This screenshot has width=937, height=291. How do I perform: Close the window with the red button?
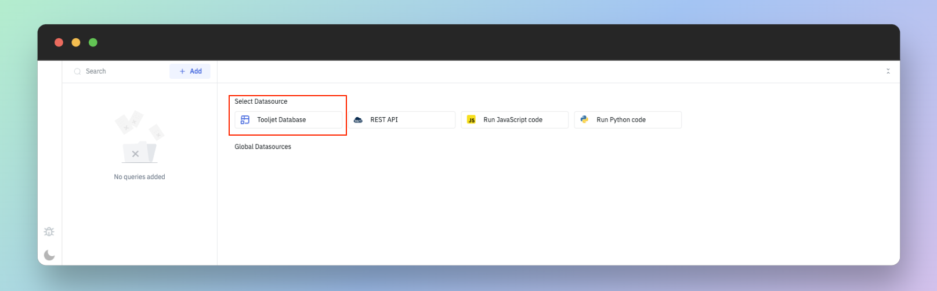click(59, 42)
